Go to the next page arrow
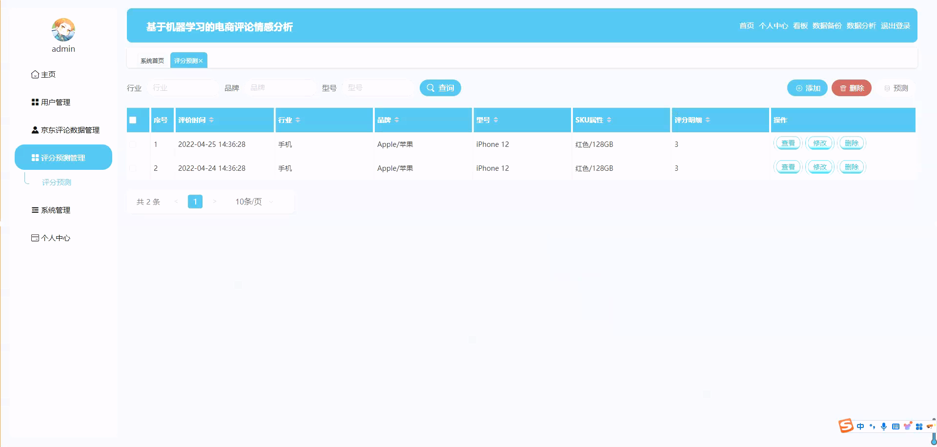The width and height of the screenshot is (937, 447). coord(214,202)
